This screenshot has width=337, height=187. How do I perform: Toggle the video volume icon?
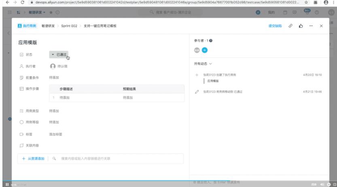(x=322, y=185)
